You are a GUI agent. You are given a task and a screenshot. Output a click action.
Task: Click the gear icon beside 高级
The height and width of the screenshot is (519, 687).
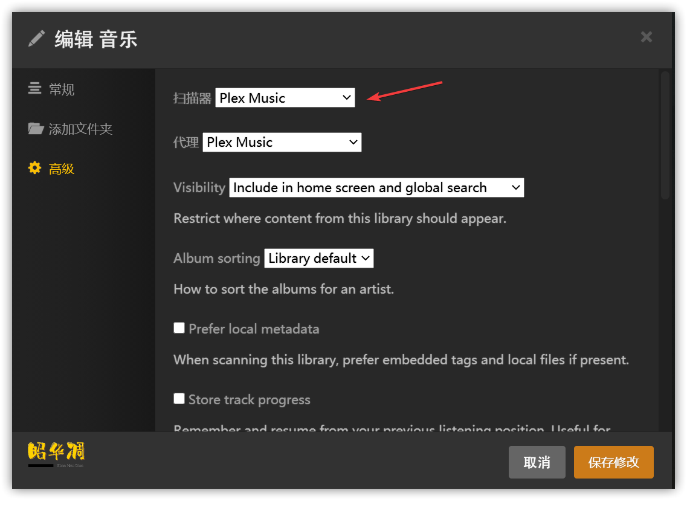point(35,168)
